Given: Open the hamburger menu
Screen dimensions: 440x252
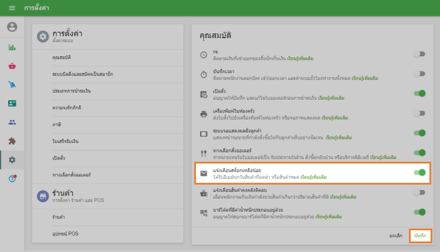Looking at the screenshot, I should pos(12,8).
